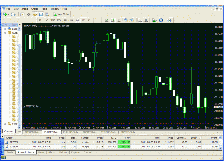Open the New Chart toolbar icon

point(5,14)
